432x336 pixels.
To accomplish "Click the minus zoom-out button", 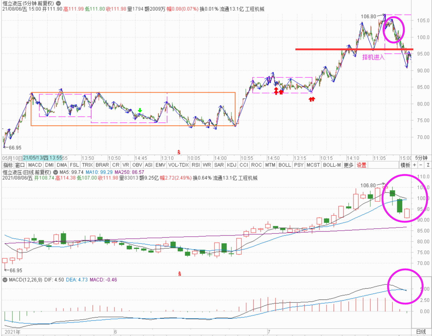I will (x=421, y=165).
